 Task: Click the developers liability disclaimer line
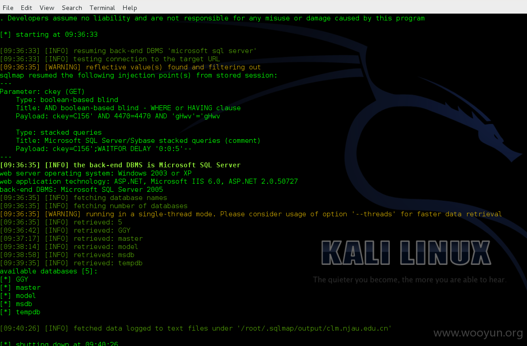tap(213, 19)
